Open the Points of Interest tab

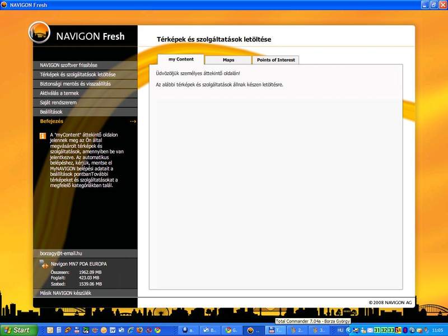(x=276, y=60)
